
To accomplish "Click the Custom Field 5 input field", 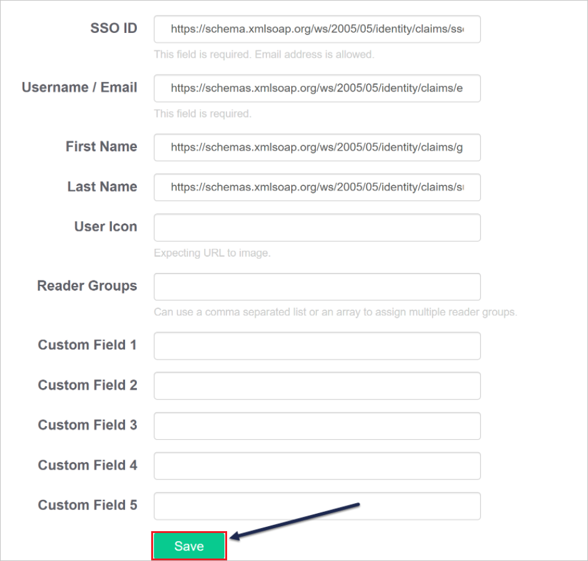I will (317, 506).
